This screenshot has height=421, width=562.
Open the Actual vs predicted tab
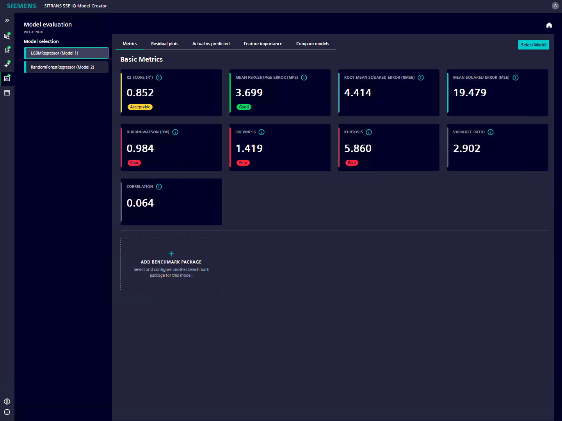click(x=211, y=44)
